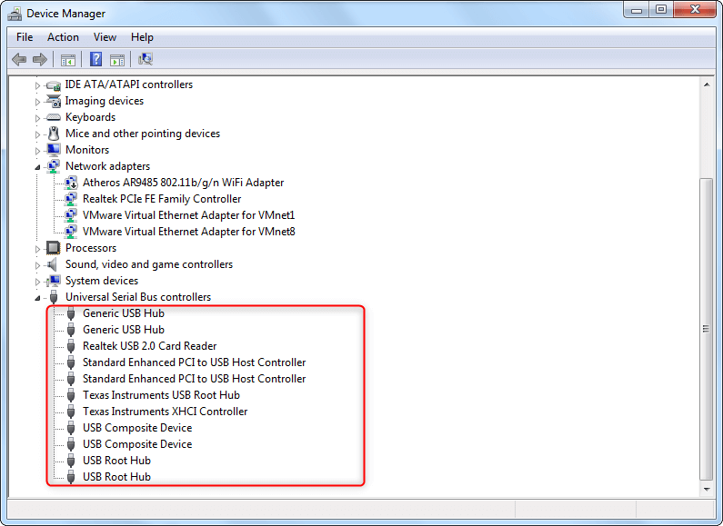Click the VMnet8 adapter icon
Image resolution: width=723 pixels, height=526 pixels.
[x=71, y=232]
